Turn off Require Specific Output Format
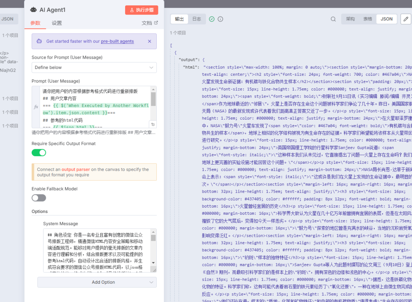 pyautogui.click(x=39, y=152)
